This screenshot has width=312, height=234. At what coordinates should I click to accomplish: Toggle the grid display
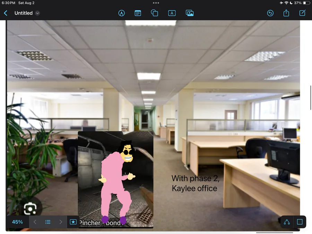pyautogui.click(x=300, y=222)
